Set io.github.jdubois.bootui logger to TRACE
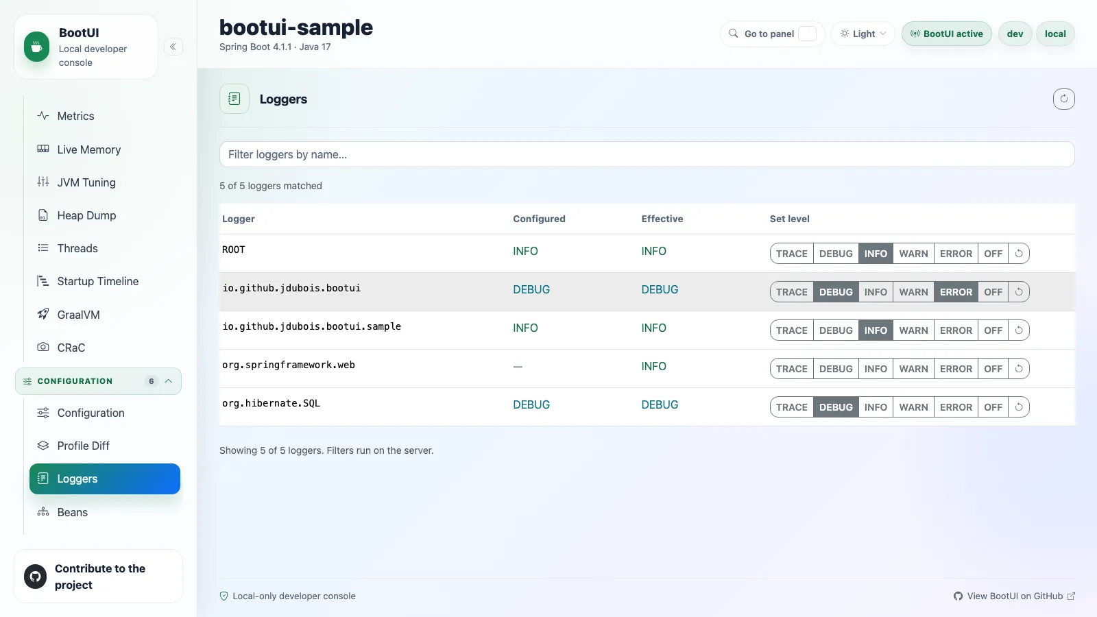Screen dimensions: 1097x617 [x=792, y=292]
